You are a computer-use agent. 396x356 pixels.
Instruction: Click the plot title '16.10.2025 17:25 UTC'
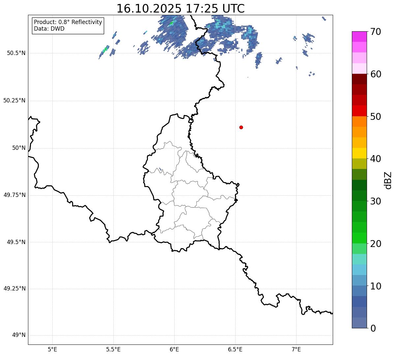pyautogui.click(x=181, y=9)
